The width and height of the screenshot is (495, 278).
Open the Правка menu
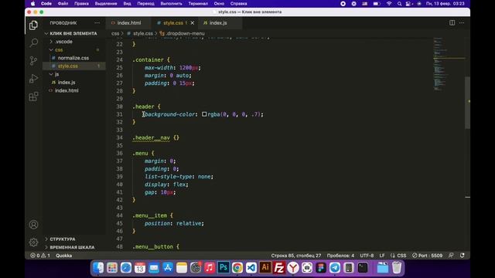coord(81,4)
